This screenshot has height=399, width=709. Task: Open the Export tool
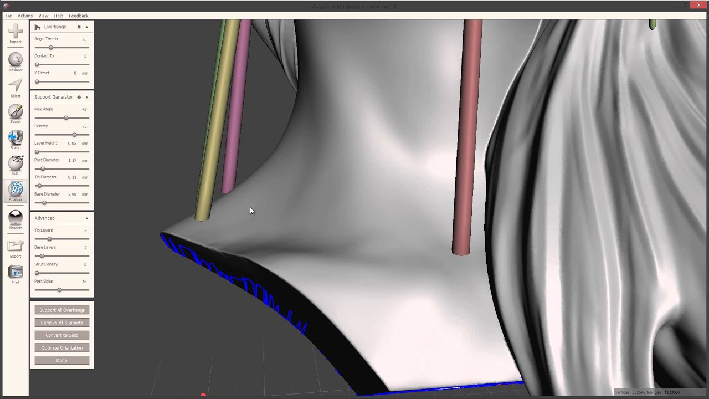click(x=16, y=248)
